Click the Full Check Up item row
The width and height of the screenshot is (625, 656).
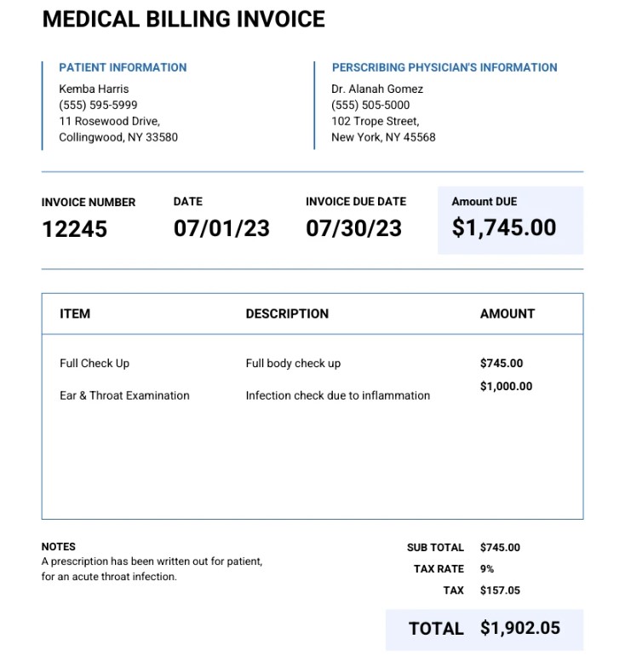95,363
